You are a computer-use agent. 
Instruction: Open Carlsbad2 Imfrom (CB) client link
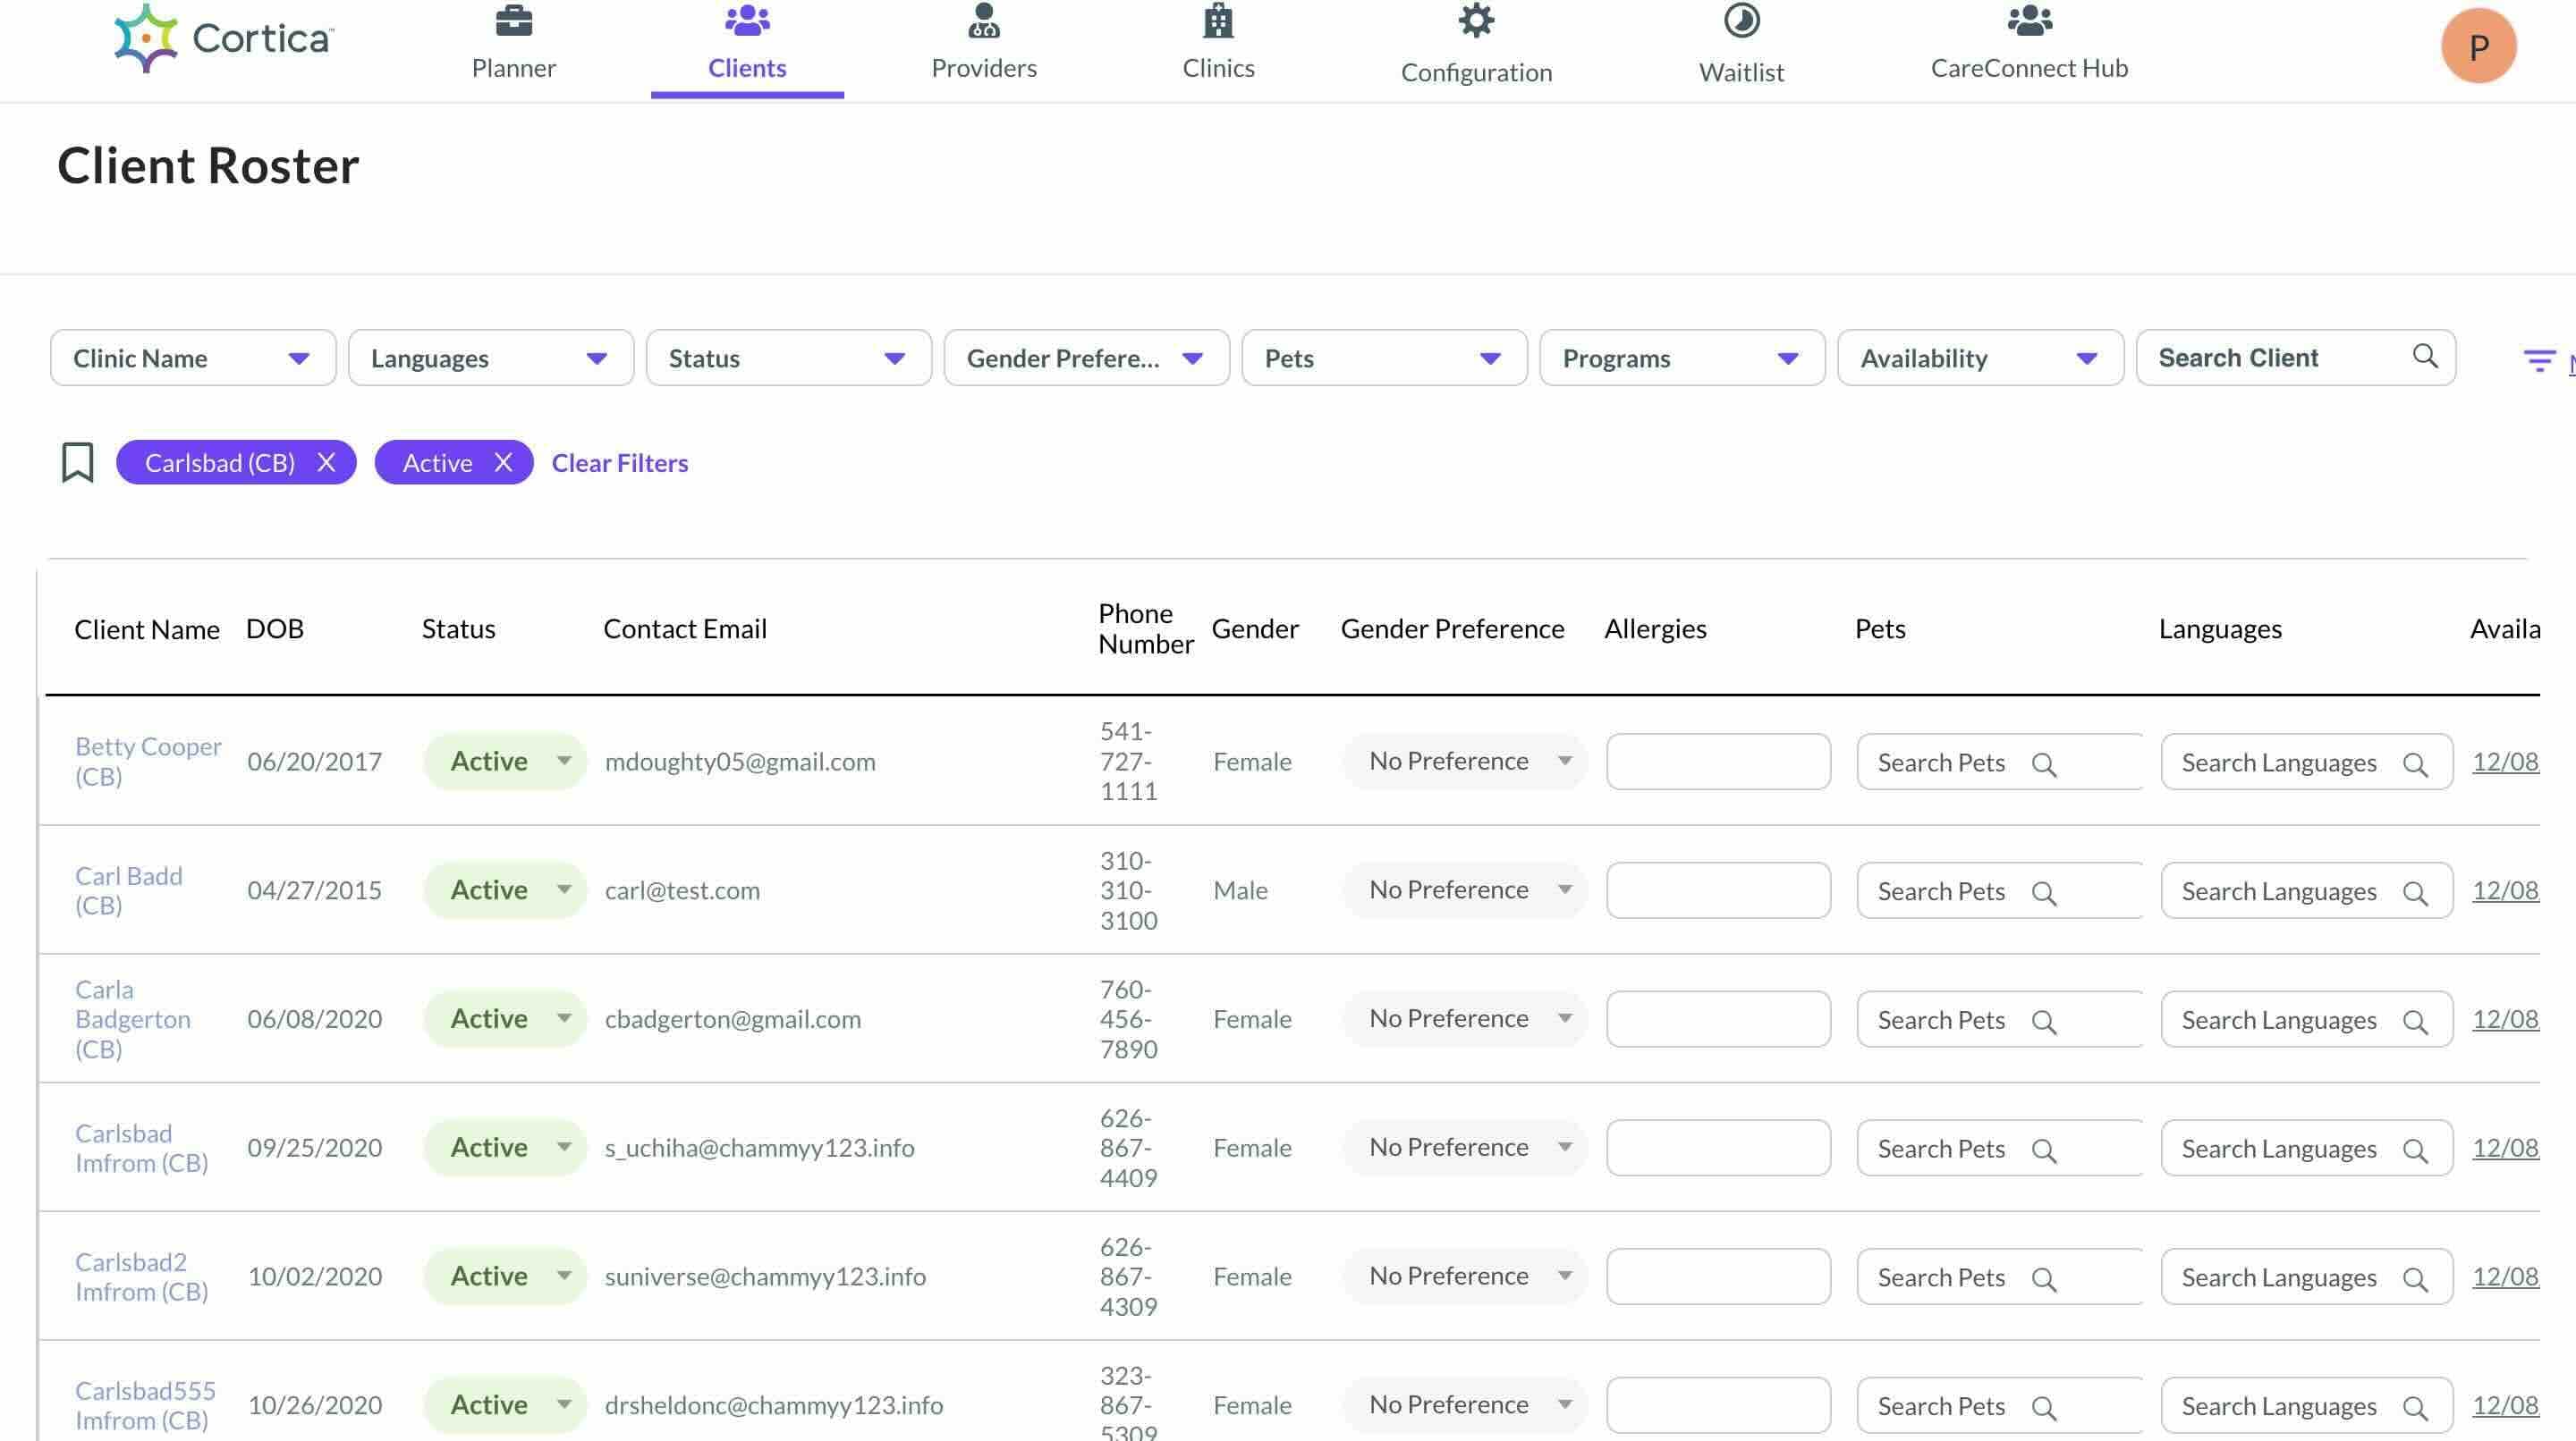coord(141,1277)
